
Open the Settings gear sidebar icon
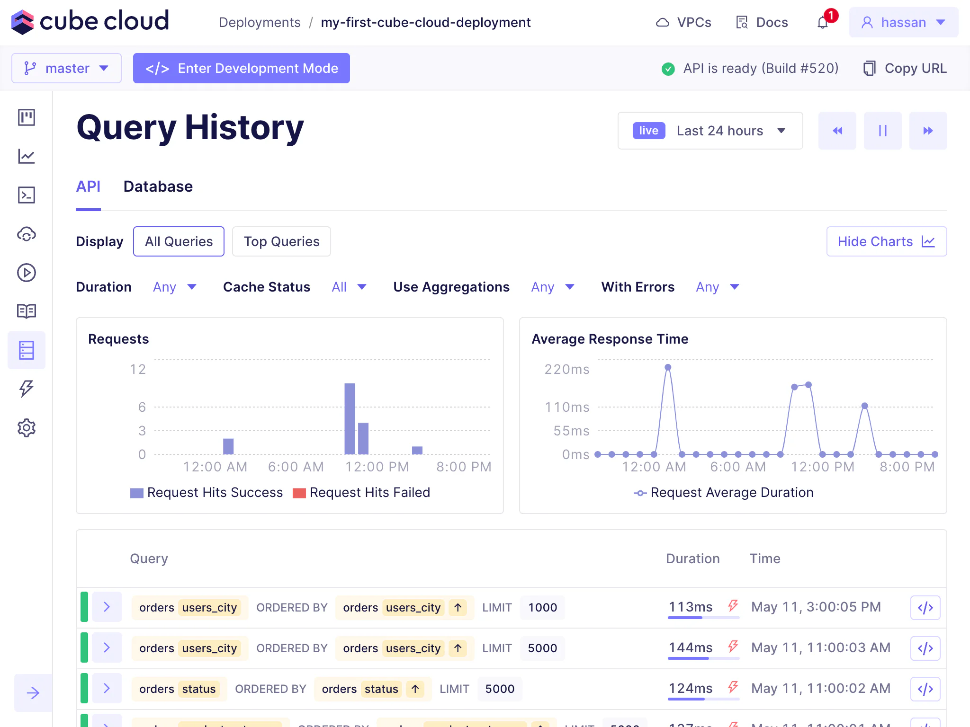27,428
